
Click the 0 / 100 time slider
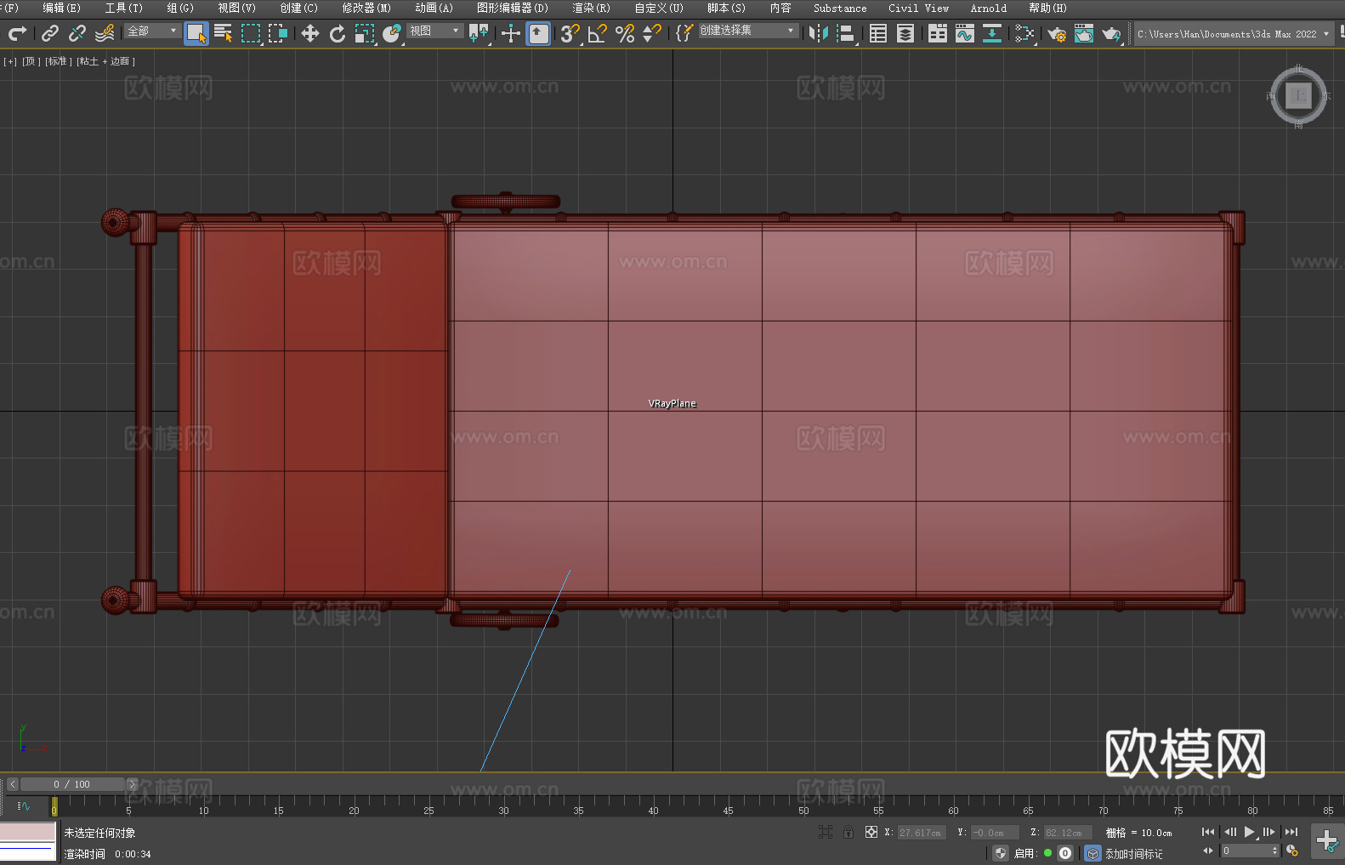(72, 784)
